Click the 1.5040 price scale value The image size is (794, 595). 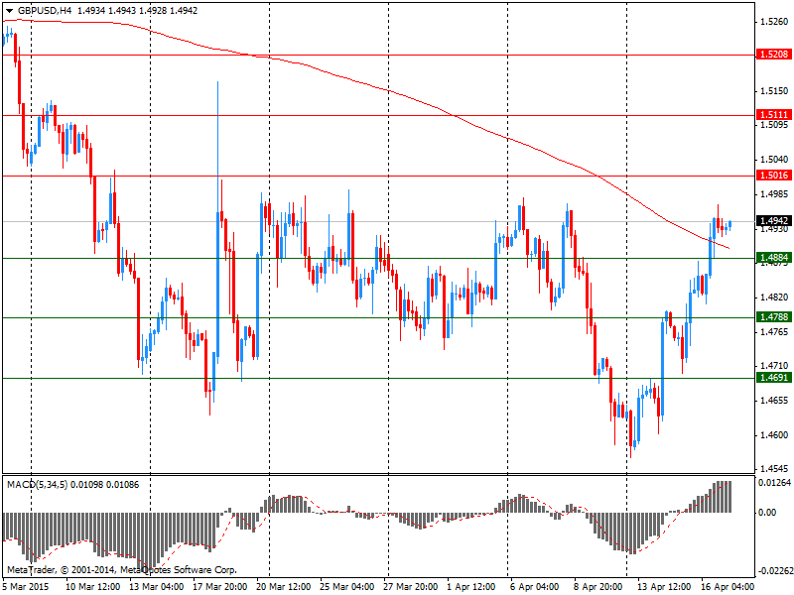(774, 160)
